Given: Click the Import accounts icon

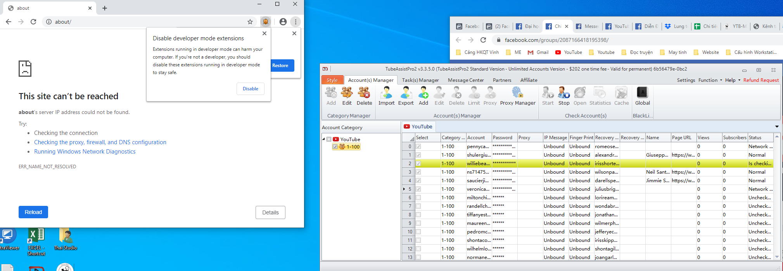Looking at the screenshot, I should [386, 96].
